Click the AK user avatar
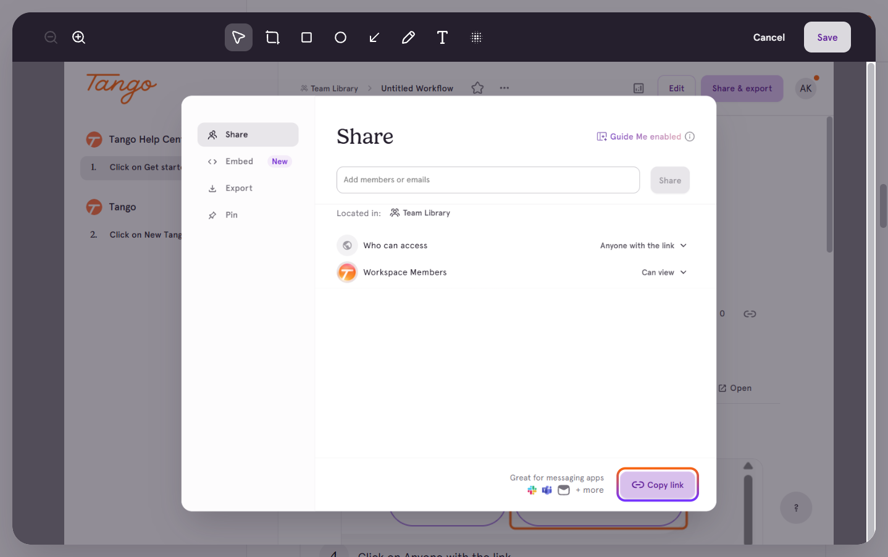 [x=806, y=88]
